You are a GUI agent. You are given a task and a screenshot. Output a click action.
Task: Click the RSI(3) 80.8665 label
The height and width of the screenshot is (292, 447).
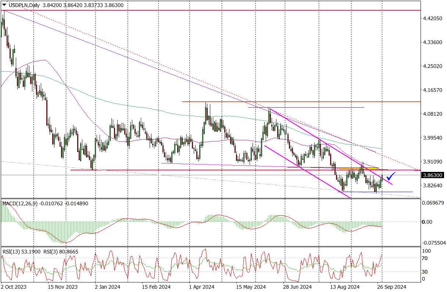(x=61, y=252)
